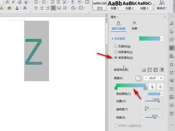Screen dimensions: 175x131
Task: Choose the rectangular gradient style
Action: tap(156, 70)
